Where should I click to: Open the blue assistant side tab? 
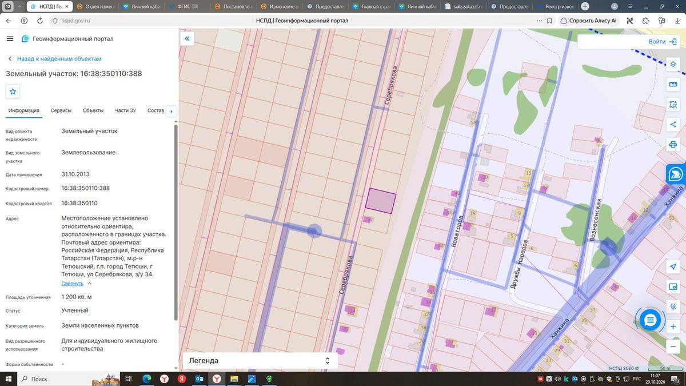676,174
